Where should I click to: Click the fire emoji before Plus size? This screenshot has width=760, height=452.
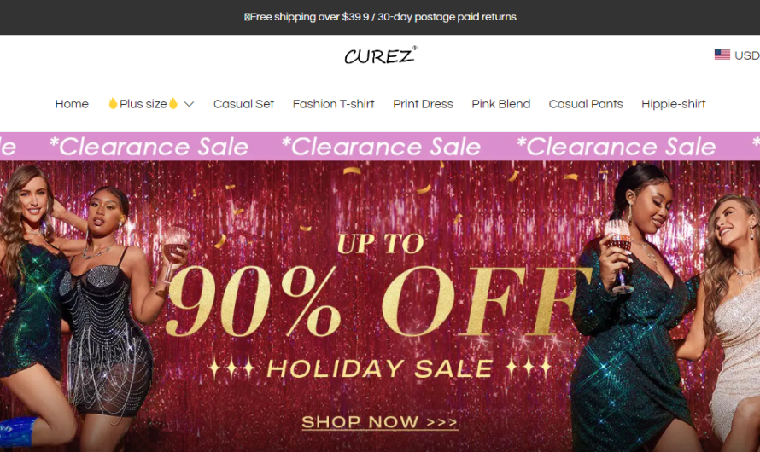[x=113, y=103]
